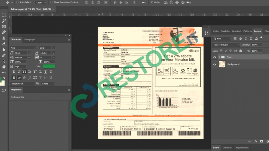The width and height of the screenshot is (269, 151).
Task: Filter for pixel layers icon
Action: coord(235,39)
